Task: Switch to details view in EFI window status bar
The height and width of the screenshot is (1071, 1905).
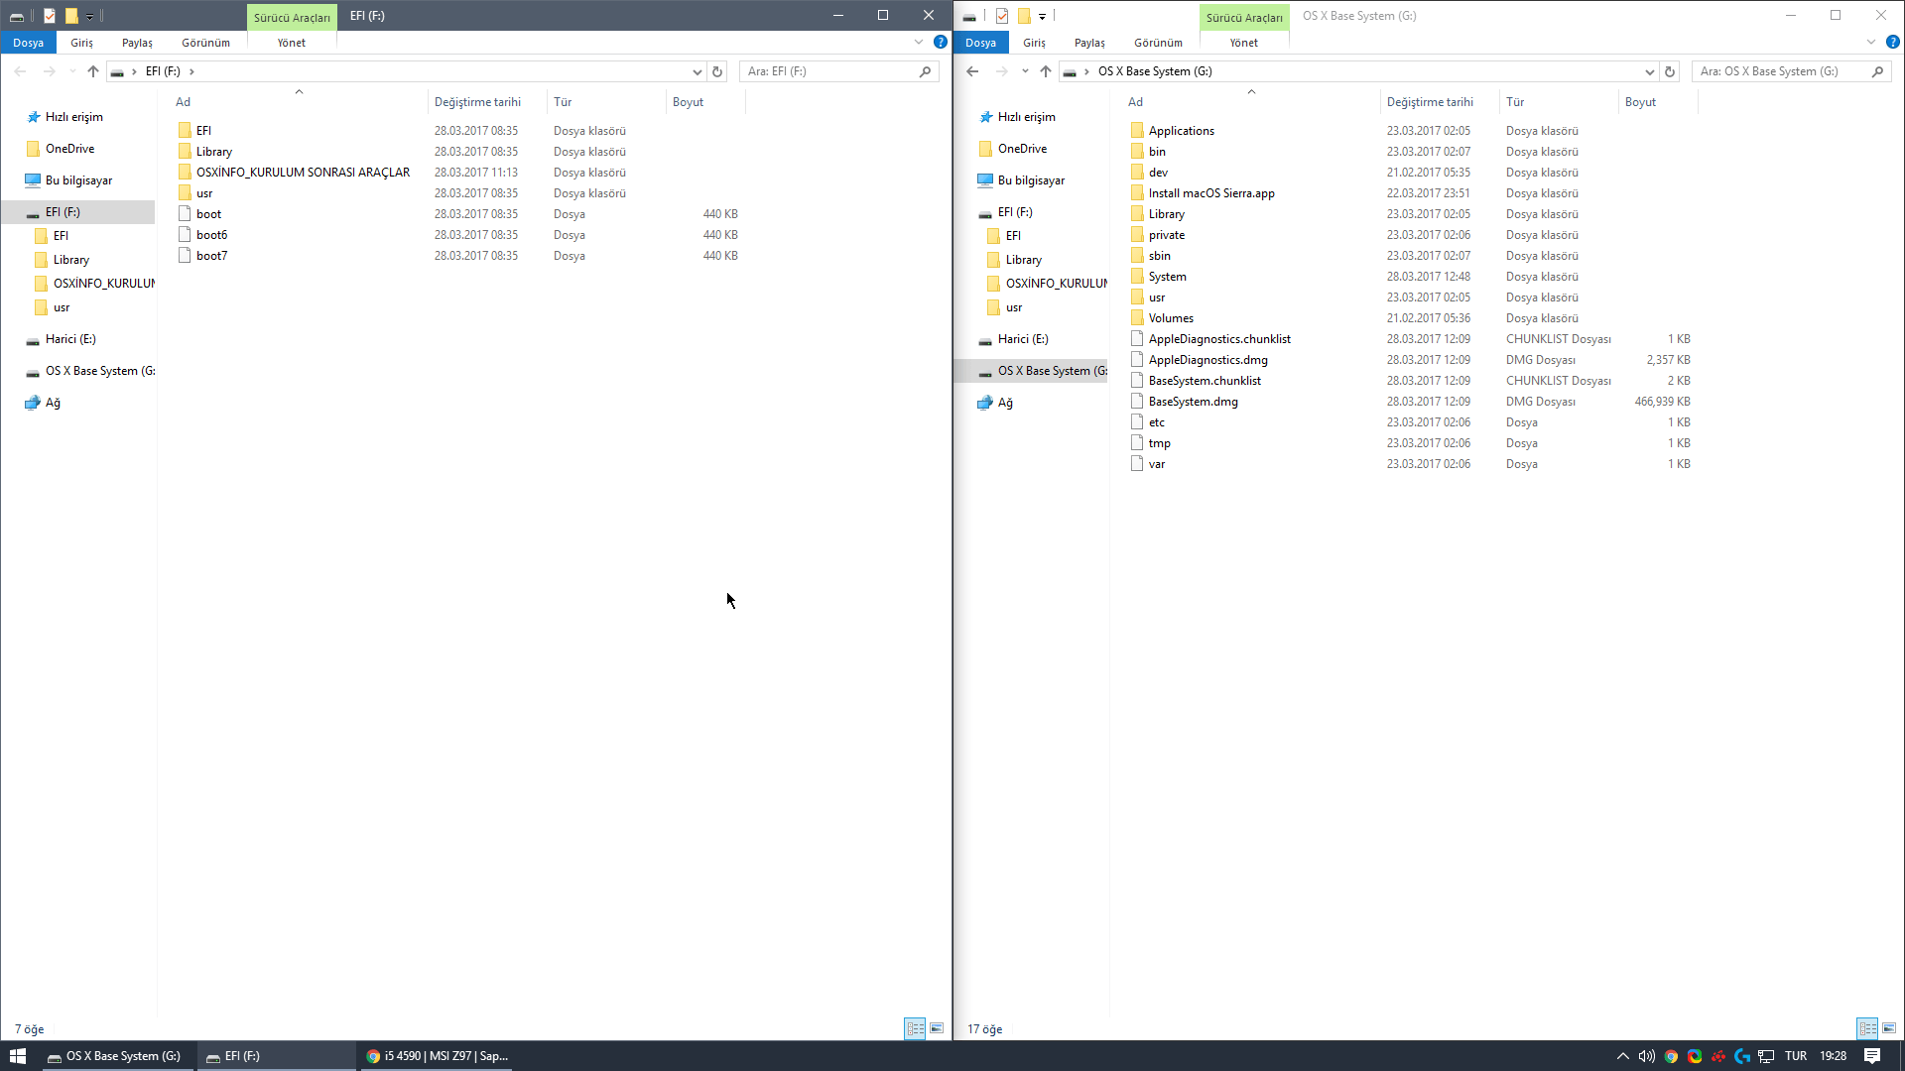Action: (x=915, y=1028)
